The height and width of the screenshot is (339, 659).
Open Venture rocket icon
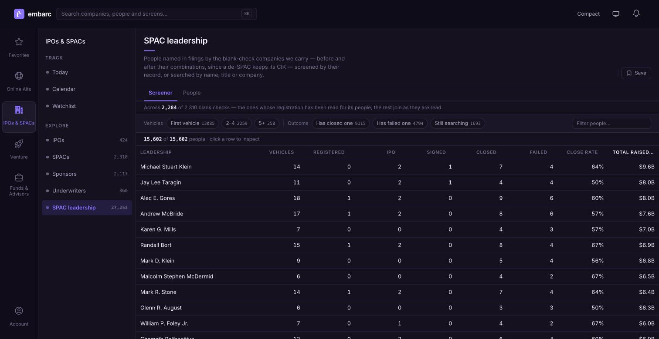click(x=19, y=144)
